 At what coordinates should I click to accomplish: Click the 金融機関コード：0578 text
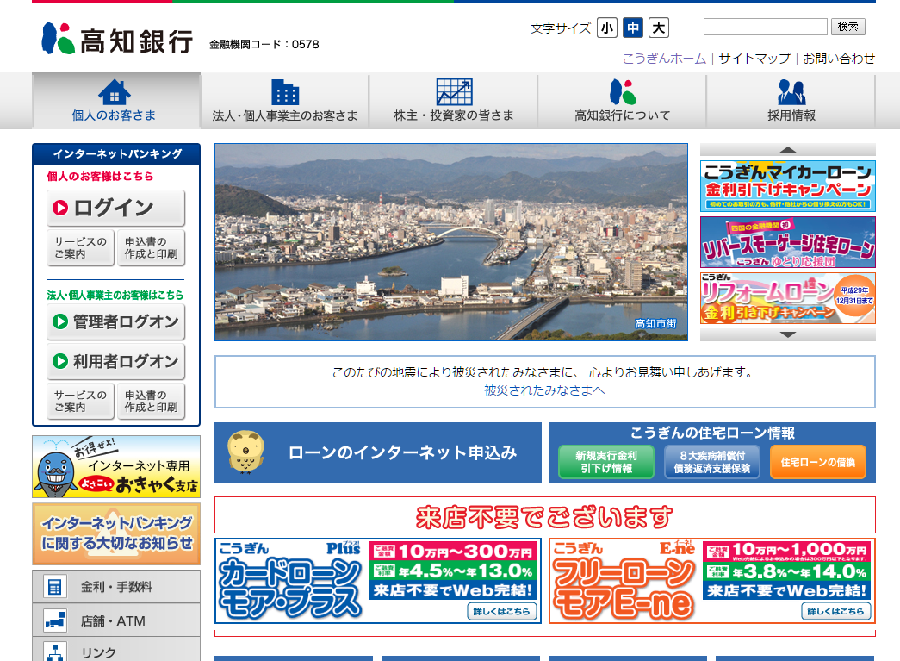[264, 44]
